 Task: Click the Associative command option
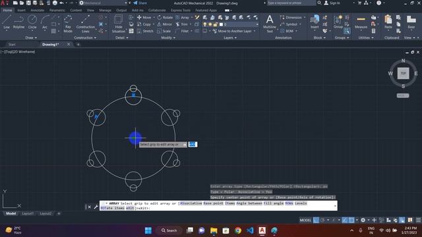coord(191,203)
